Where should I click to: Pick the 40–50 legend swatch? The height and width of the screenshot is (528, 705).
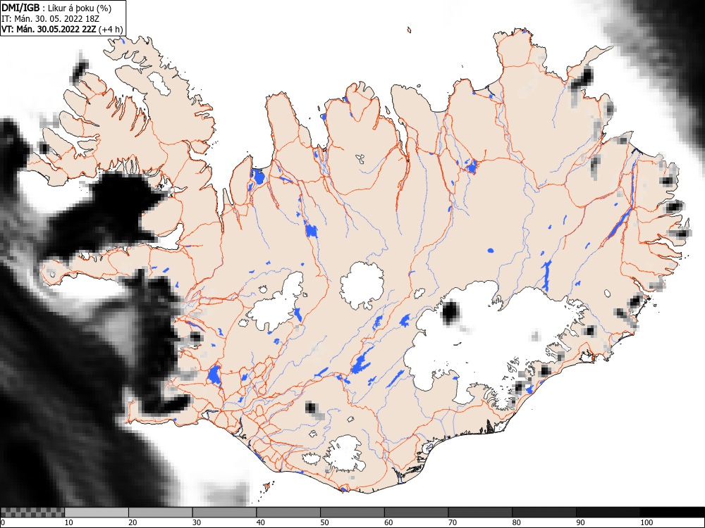pyautogui.click(x=288, y=513)
